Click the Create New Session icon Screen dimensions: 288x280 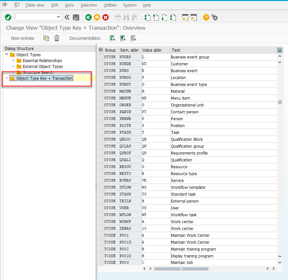(185, 17)
